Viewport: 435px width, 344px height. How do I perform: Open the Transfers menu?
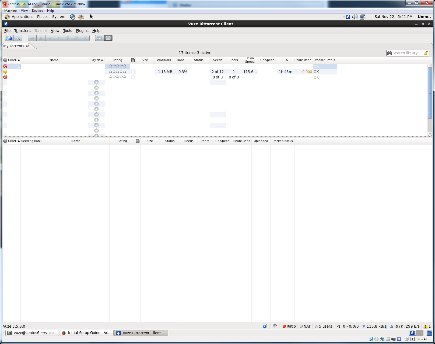click(x=22, y=31)
